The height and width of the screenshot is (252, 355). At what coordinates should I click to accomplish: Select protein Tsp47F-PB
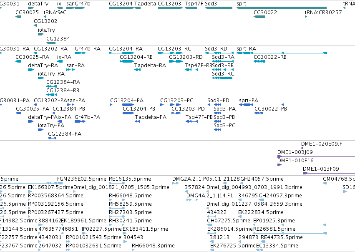pos(199,117)
